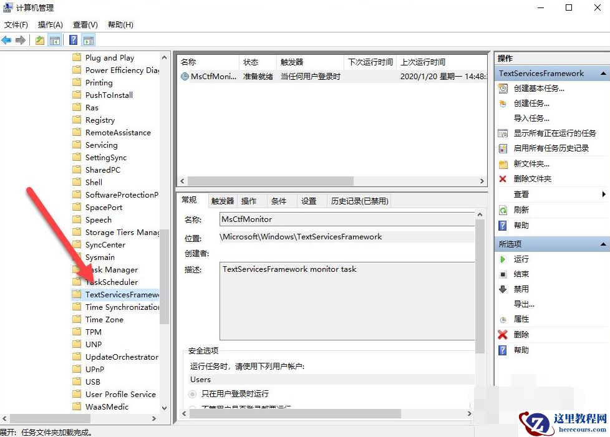The height and width of the screenshot is (437, 610).
Task: Click the back navigation arrow icon
Action: (7, 39)
